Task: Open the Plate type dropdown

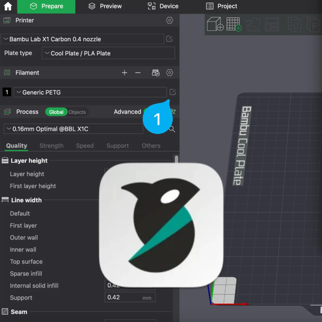Action: 108,53
